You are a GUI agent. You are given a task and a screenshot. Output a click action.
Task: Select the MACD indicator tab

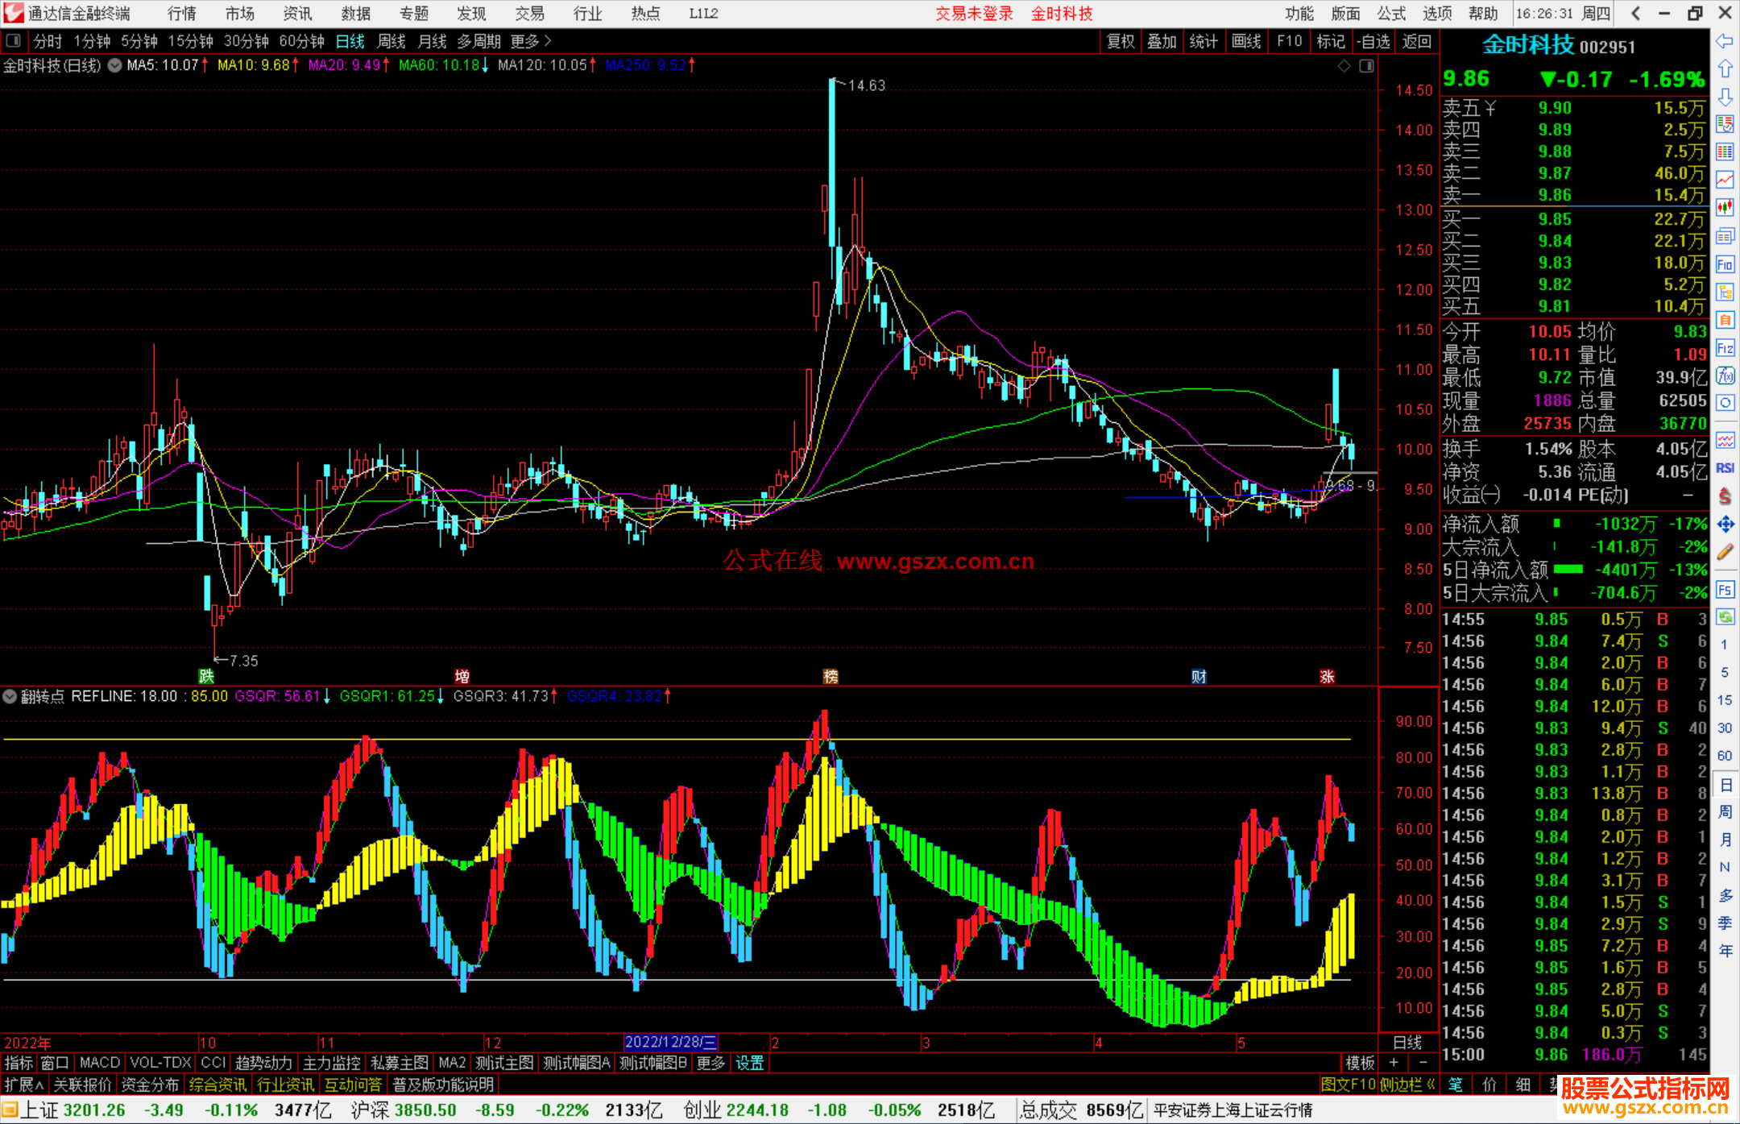pyautogui.click(x=100, y=1063)
